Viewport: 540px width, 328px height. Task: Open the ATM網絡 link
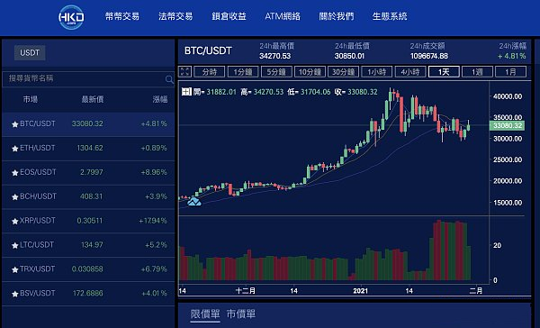point(283,16)
